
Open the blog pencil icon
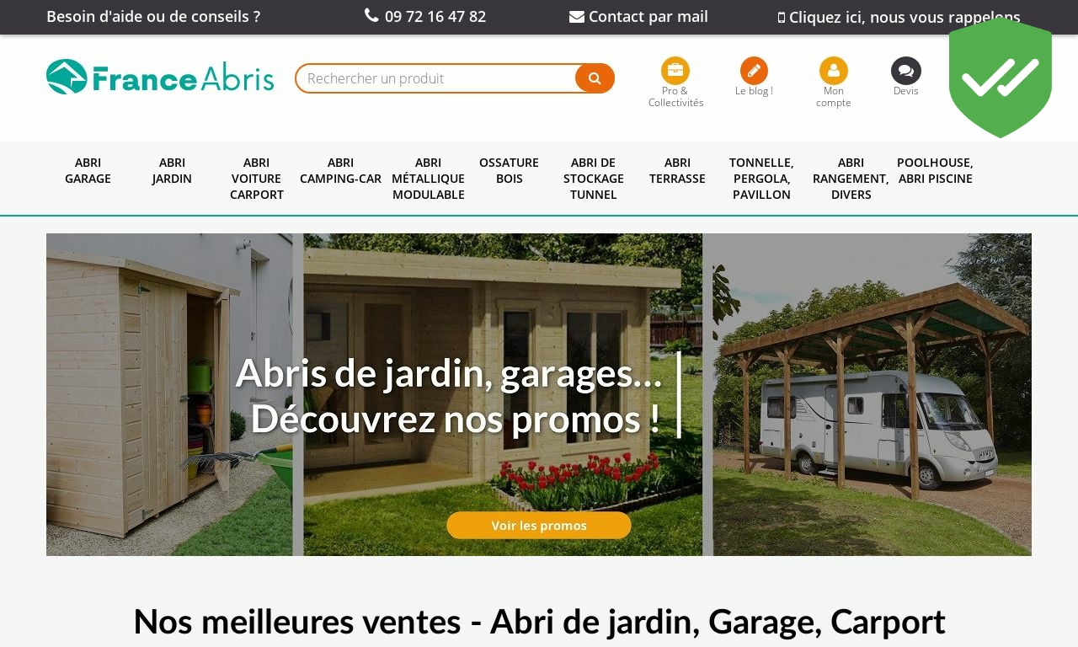click(x=754, y=71)
